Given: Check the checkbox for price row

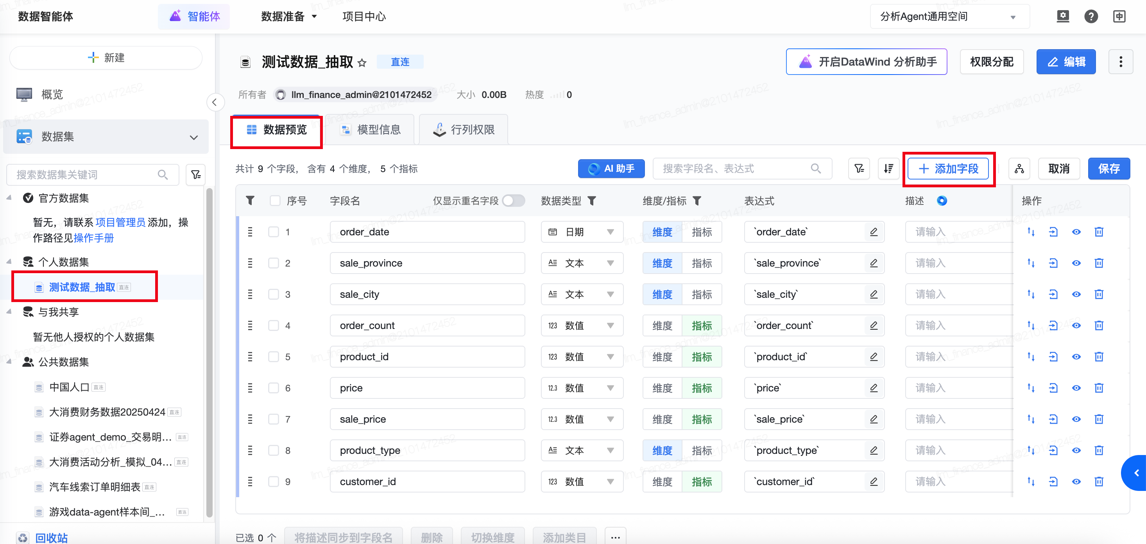Looking at the screenshot, I should (x=274, y=388).
